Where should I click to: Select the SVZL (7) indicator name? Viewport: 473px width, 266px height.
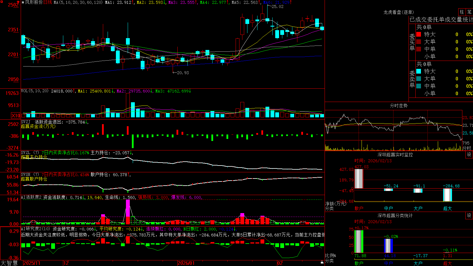click(30, 153)
